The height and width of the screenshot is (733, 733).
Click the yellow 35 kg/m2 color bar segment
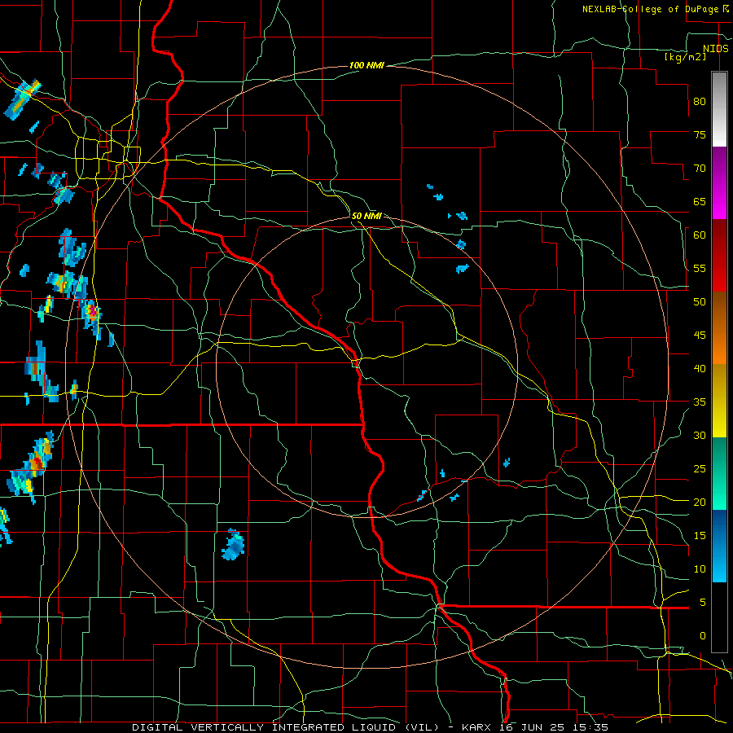click(719, 401)
